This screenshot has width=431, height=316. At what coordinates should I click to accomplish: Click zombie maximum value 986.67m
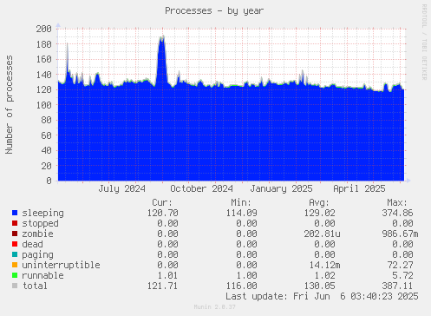point(400,234)
